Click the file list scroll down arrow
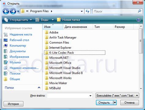The image size is (145, 110). click(141, 89)
